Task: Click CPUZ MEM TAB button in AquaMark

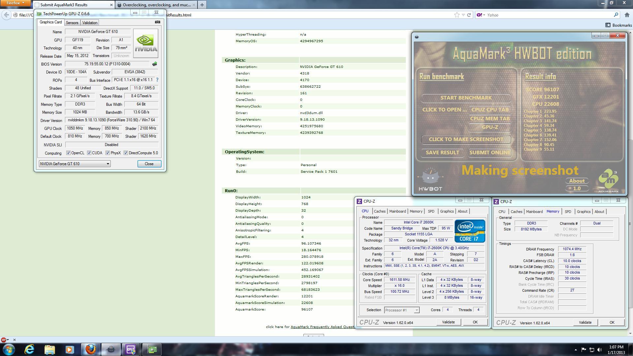Action: coord(490,119)
